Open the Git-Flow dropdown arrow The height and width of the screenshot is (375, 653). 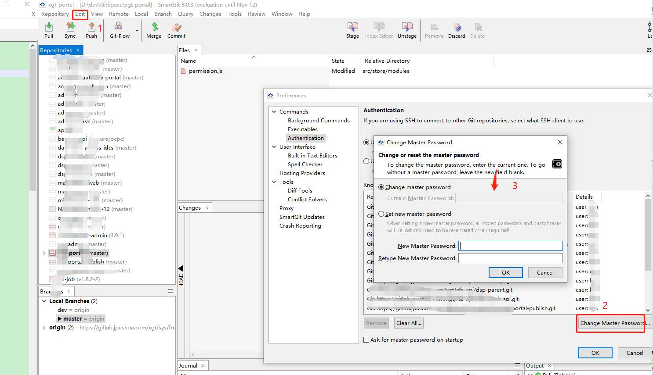tap(137, 30)
